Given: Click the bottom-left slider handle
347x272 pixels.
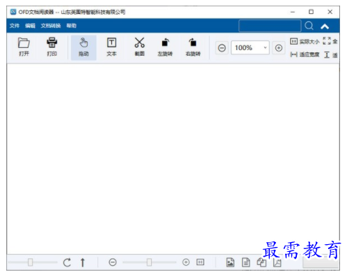Looking at the screenshot, I should [30, 262].
